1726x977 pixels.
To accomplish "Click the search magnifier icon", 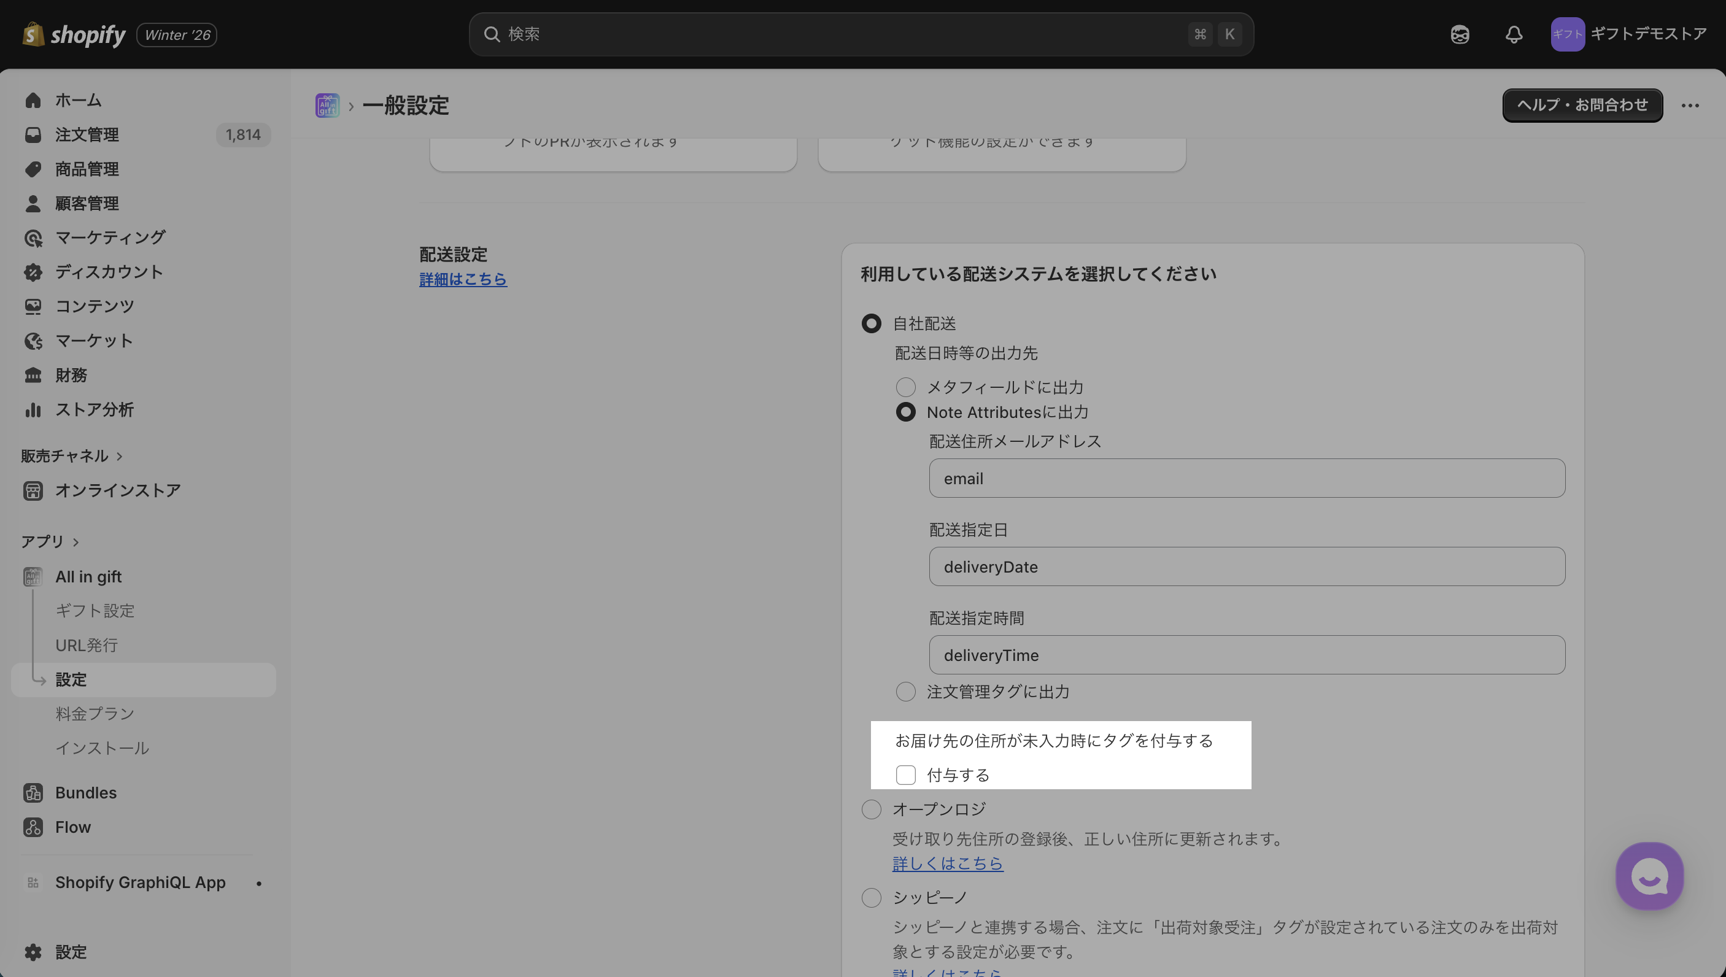I will [492, 34].
